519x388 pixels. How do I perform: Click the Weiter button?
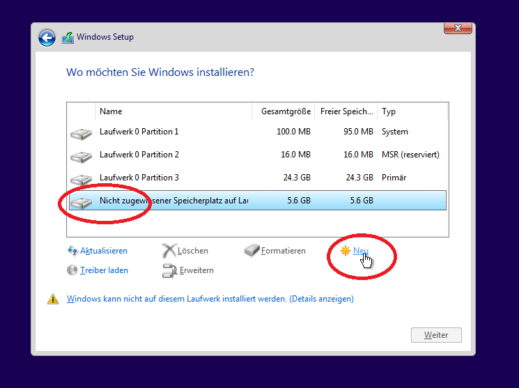pos(436,335)
